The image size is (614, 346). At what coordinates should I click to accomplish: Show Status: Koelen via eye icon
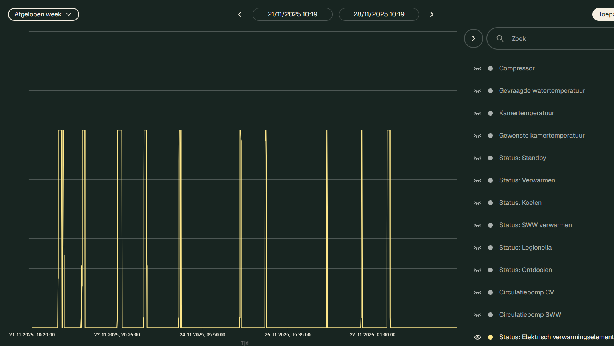[478, 203]
